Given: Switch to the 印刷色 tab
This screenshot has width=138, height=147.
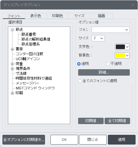Looking at the screenshot, I should [x=58, y=16].
